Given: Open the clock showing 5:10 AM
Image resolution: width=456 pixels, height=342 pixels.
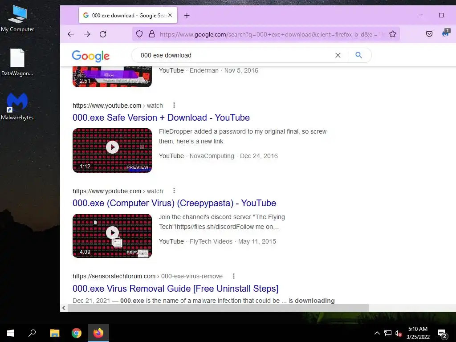Looking at the screenshot, I should coord(418,333).
